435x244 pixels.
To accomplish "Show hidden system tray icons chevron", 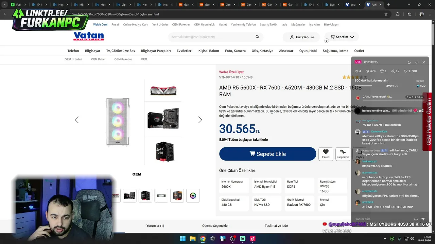I will point(385,239).
